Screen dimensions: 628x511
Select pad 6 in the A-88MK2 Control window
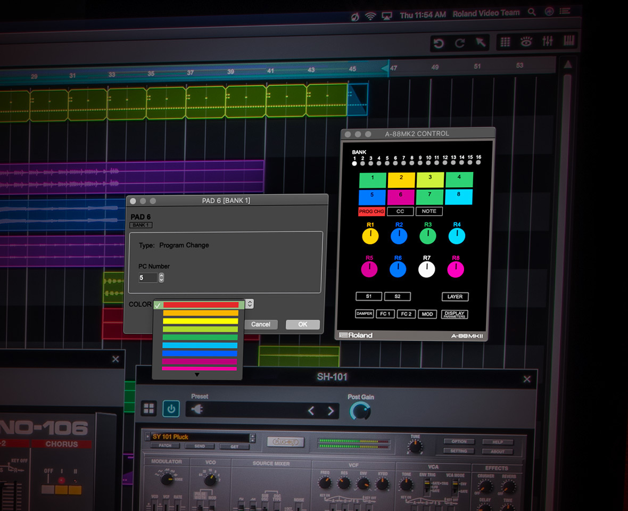(401, 197)
